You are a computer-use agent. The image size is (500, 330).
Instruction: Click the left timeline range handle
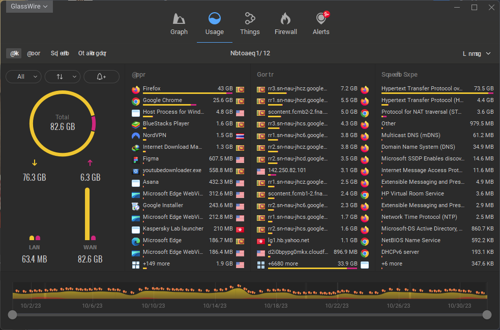(x=12, y=315)
